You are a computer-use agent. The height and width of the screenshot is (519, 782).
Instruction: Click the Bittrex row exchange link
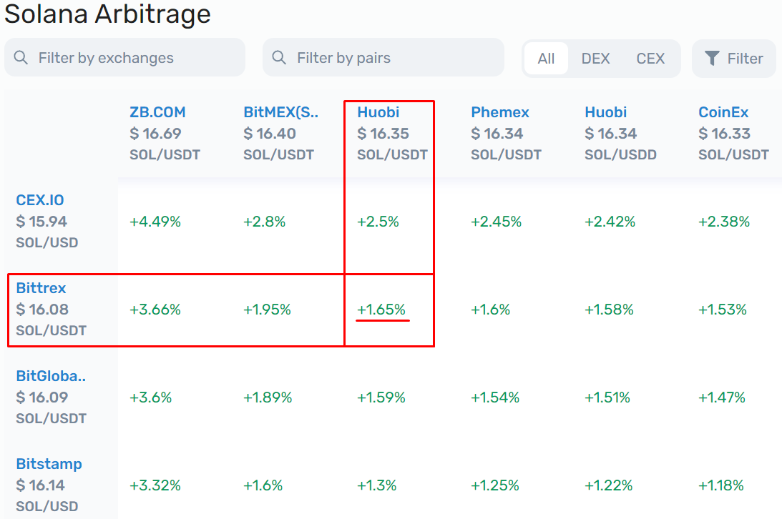(41, 288)
